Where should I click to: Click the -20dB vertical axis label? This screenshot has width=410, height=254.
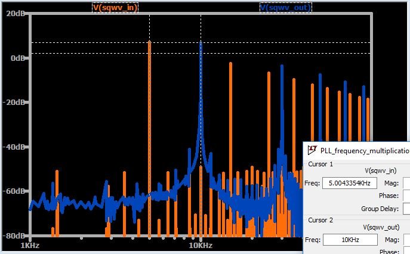point(14,103)
